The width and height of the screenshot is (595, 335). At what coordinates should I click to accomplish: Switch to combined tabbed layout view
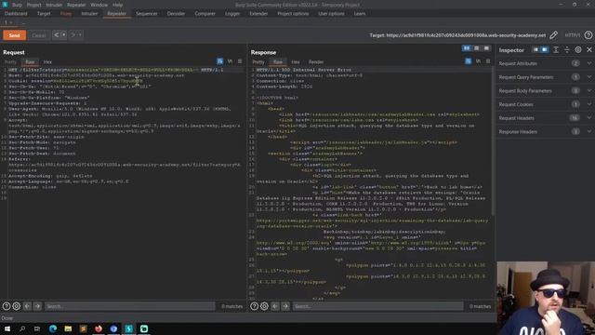point(486,48)
